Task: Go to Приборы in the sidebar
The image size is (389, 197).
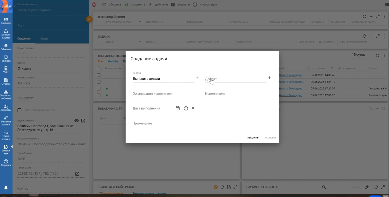Action: coord(6,58)
